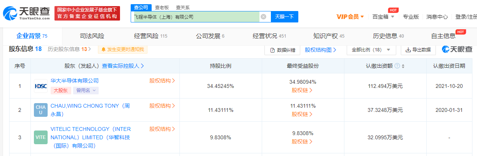
Task: Sort by 认缴出资额 using sort arrows
Action: 403,66
